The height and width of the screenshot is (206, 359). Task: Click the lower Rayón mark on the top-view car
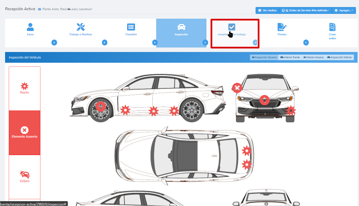[247, 164]
